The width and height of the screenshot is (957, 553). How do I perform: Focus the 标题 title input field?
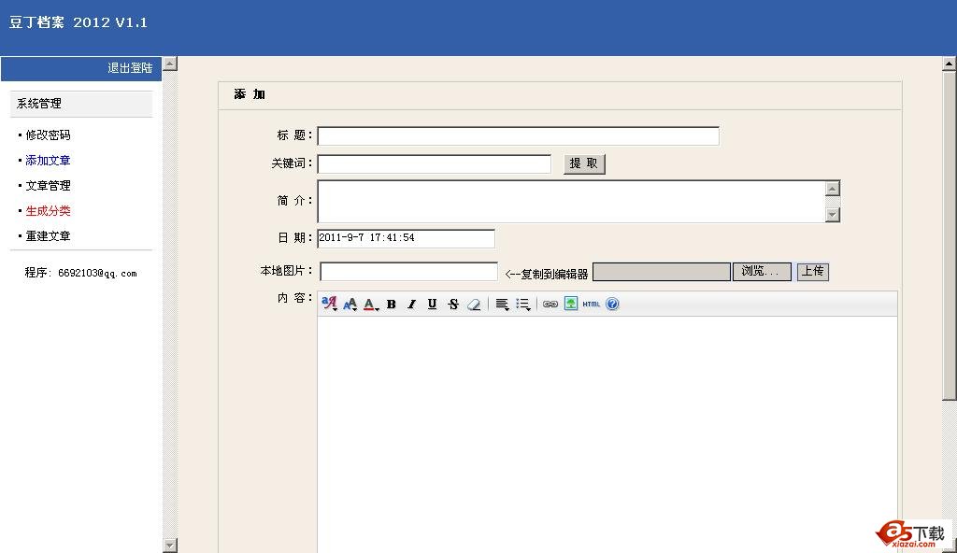point(518,136)
